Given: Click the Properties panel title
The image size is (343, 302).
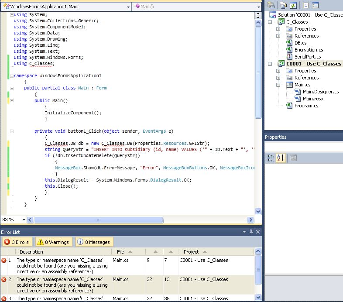Looking at the screenshot, I should (x=276, y=137).
